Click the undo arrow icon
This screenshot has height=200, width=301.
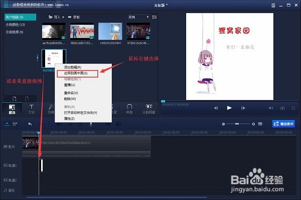[x=30, y=124]
